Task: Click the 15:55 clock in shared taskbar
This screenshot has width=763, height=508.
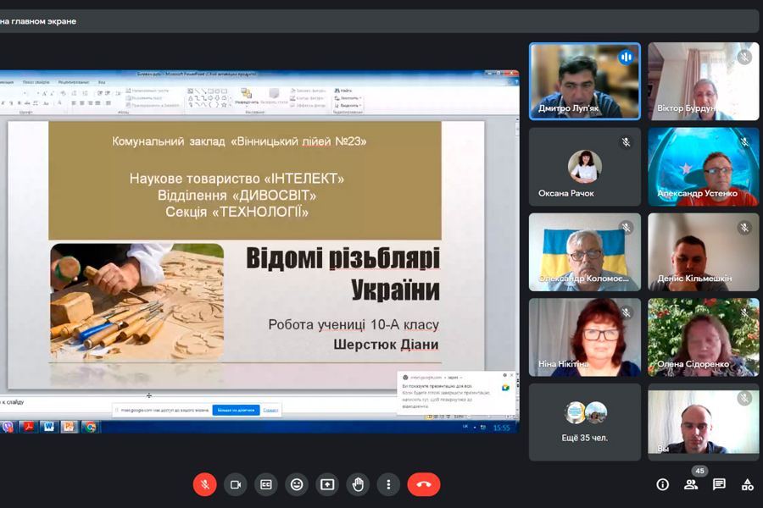Action: click(x=502, y=428)
